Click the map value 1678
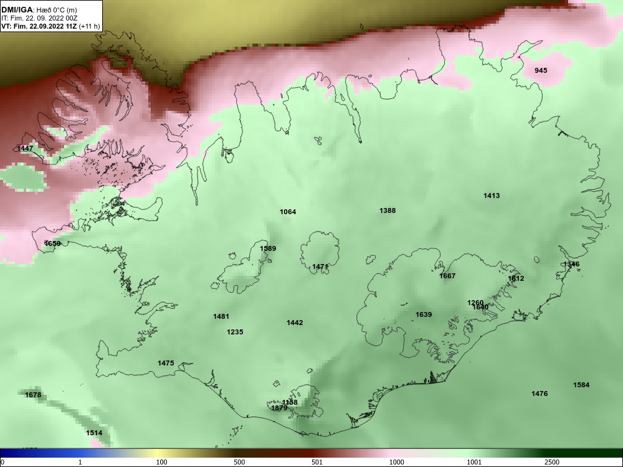This screenshot has height=467, width=623. point(33,395)
